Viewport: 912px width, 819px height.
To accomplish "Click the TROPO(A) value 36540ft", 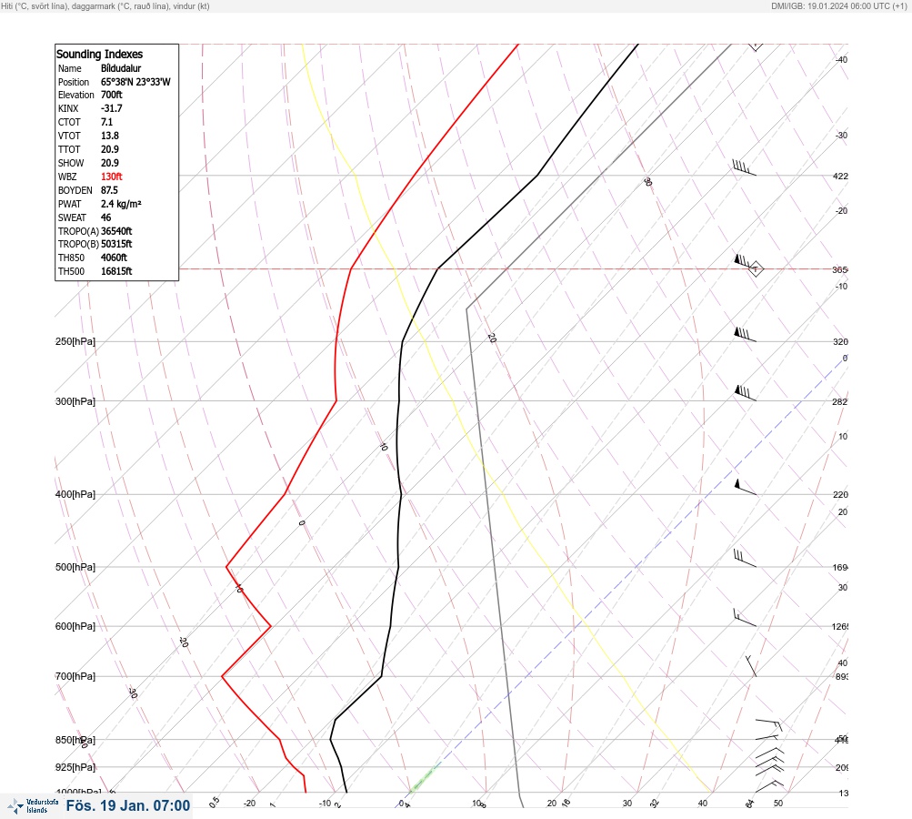I will (116, 231).
